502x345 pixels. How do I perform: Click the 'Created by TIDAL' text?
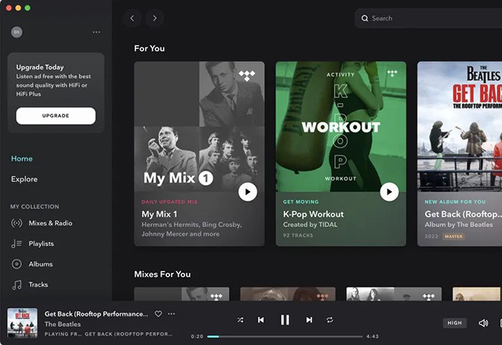[x=311, y=225]
